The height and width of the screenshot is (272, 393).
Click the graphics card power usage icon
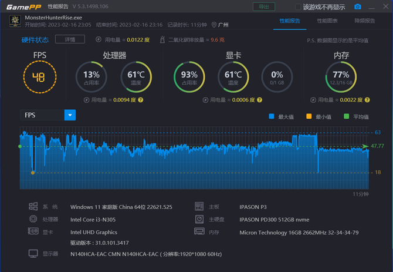205,100
